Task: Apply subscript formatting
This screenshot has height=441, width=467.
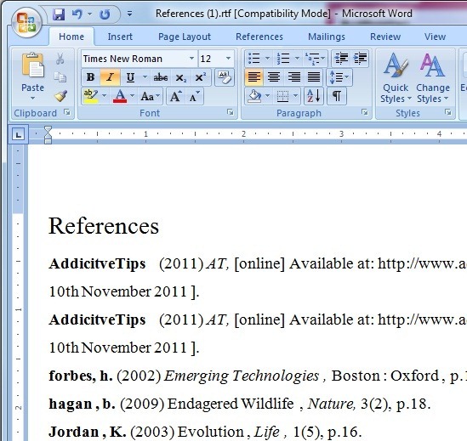Action: click(x=180, y=77)
